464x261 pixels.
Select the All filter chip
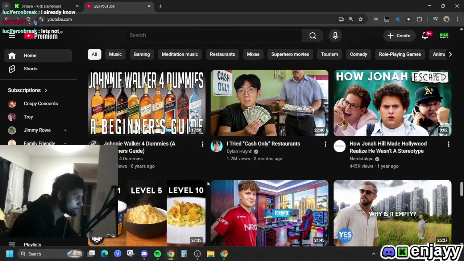point(94,54)
